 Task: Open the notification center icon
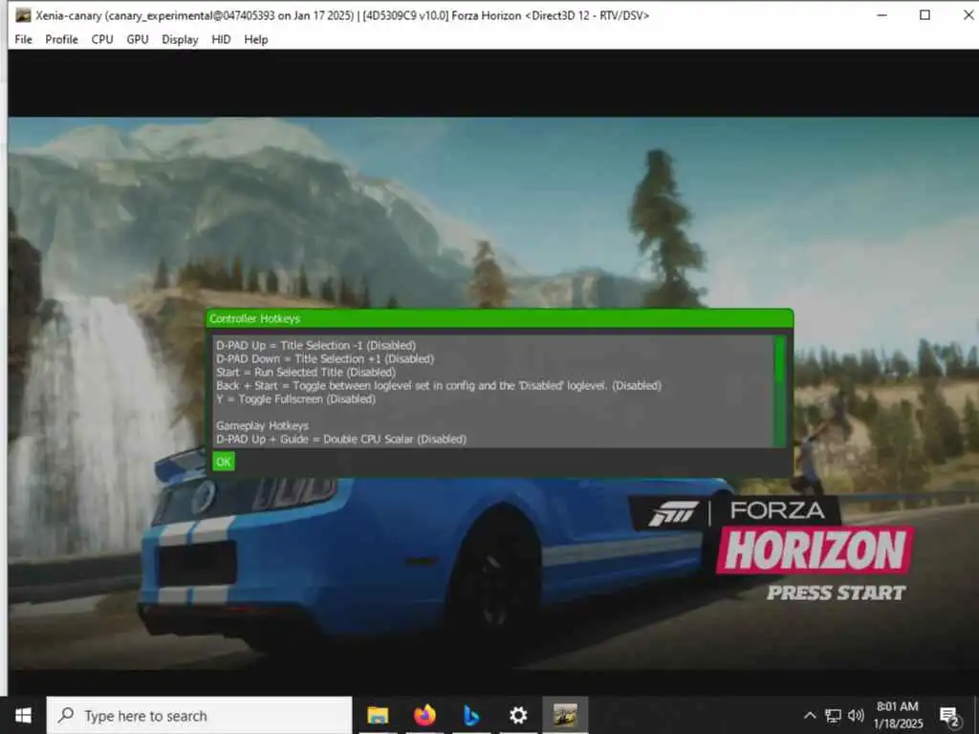click(949, 716)
